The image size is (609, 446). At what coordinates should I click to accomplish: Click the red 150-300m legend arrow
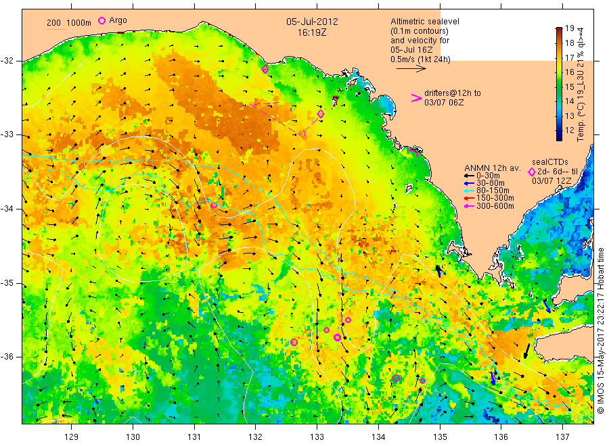tap(470, 199)
